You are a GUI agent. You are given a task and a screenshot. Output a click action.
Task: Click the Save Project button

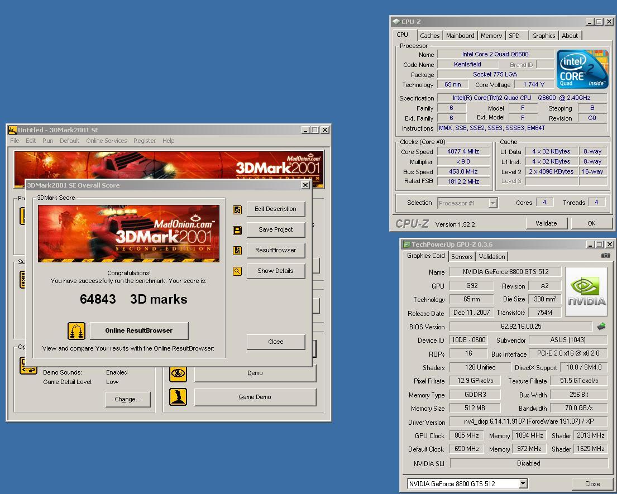click(x=275, y=229)
